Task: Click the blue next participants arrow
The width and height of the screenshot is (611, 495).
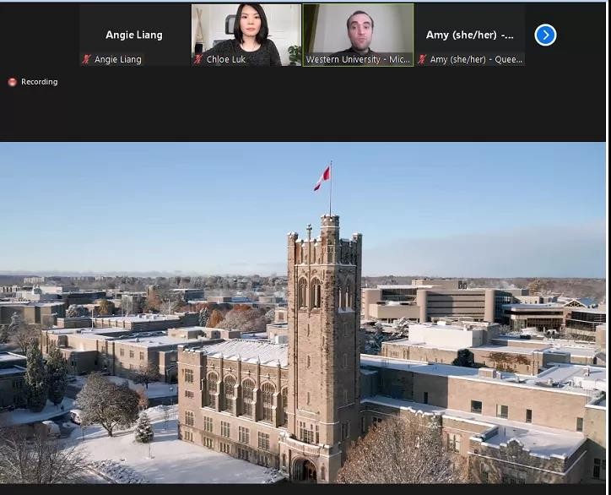Action: [545, 35]
